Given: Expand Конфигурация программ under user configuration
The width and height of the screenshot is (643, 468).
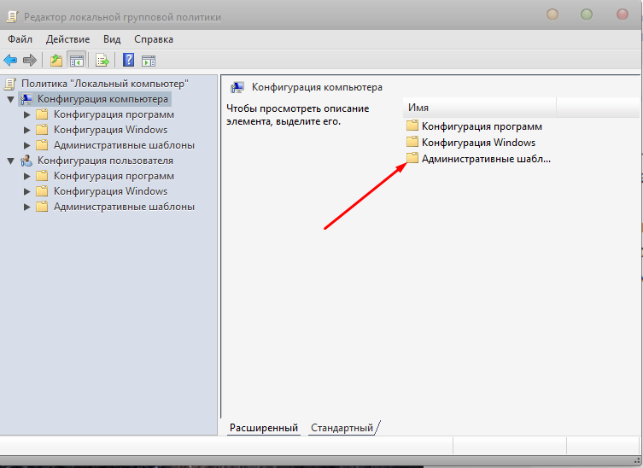Looking at the screenshot, I should (x=27, y=177).
